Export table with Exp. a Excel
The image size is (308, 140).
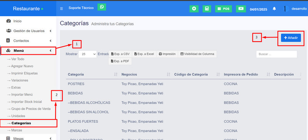click(144, 54)
